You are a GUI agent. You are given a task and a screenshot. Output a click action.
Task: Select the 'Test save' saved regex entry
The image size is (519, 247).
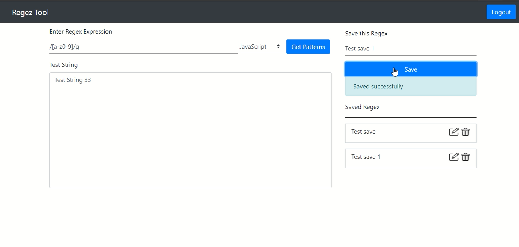click(411, 133)
